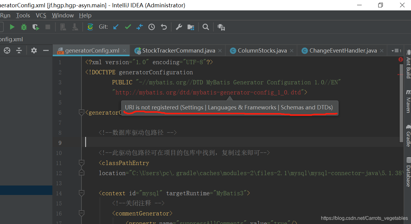
Task: Switch to generatorConfig.xml tab
Action: 91,50
